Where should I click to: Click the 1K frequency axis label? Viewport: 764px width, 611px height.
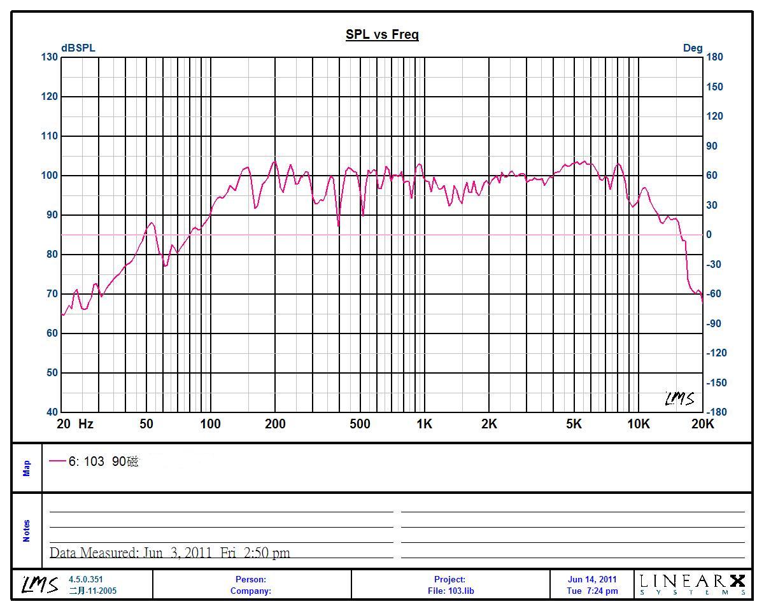pos(424,425)
